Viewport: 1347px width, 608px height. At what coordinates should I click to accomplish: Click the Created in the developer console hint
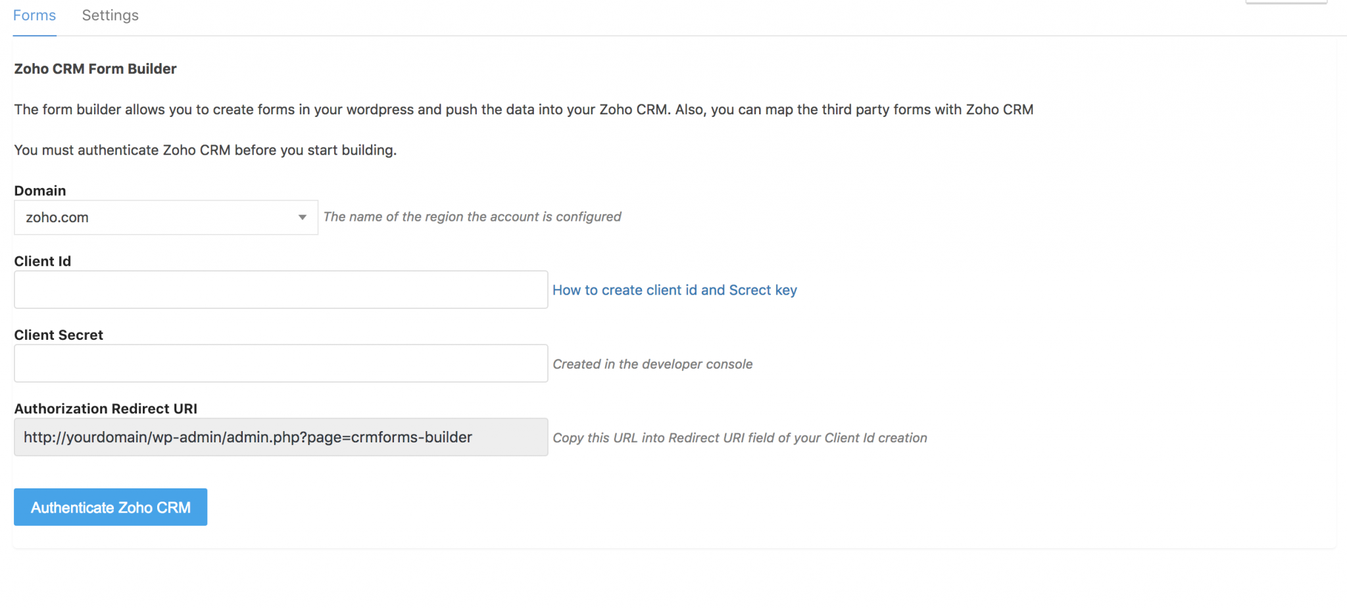(x=652, y=364)
